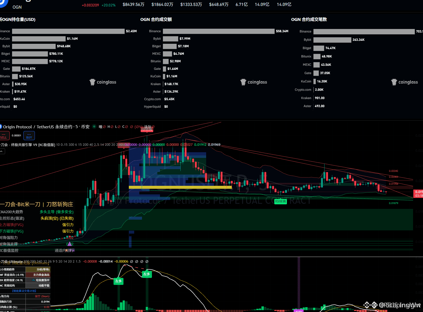This screenshot has width=423, height=312.
Task: Select the yellow horizontal zone on the price chart
Action: click(x=180, y=187)
